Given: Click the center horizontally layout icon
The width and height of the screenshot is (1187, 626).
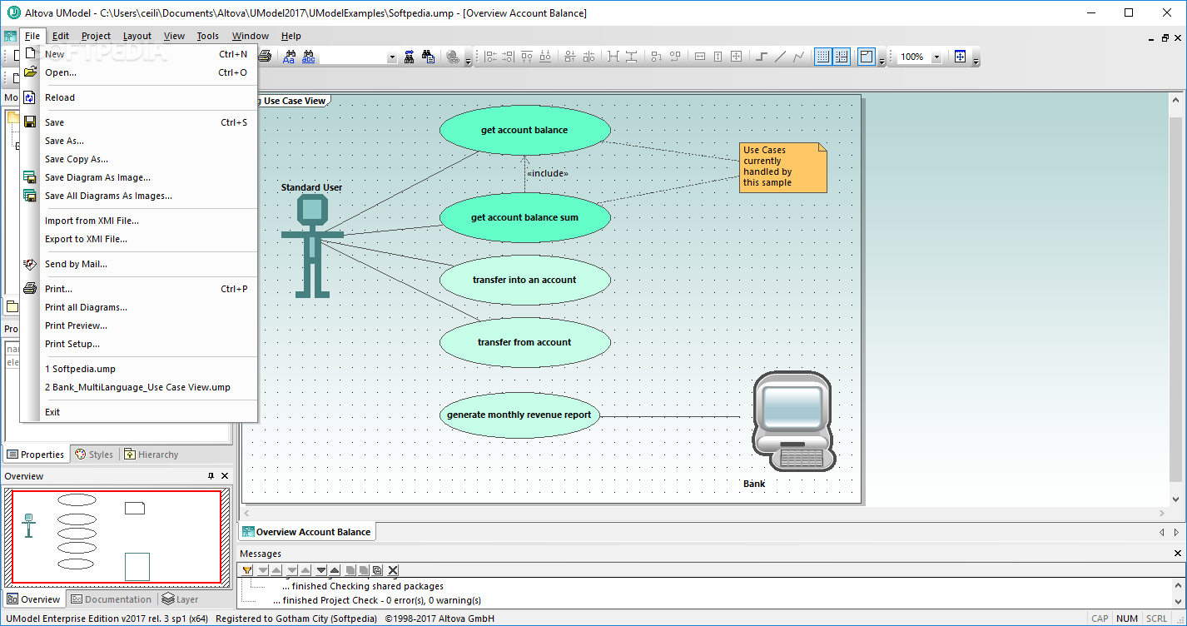Looking at the screenshot, I should pos(589,57).
